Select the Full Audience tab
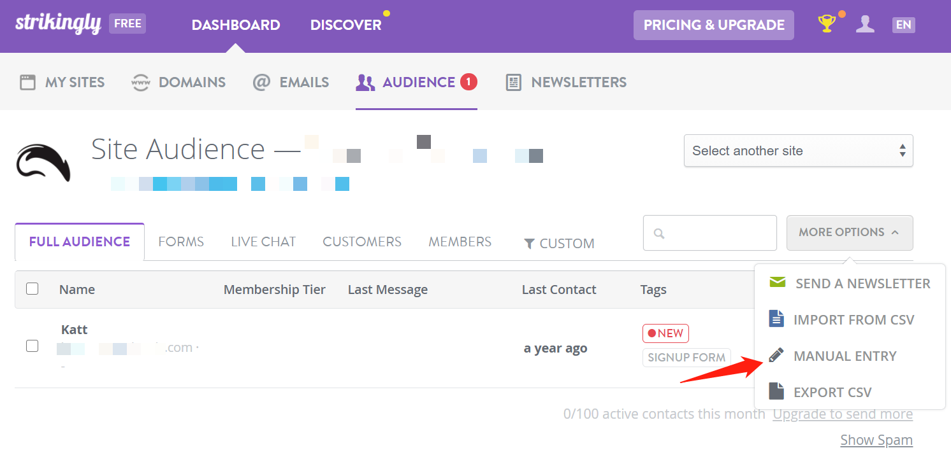Image resolution: width=951 pixels, height=462 pixels. click(x=80, y=242)
